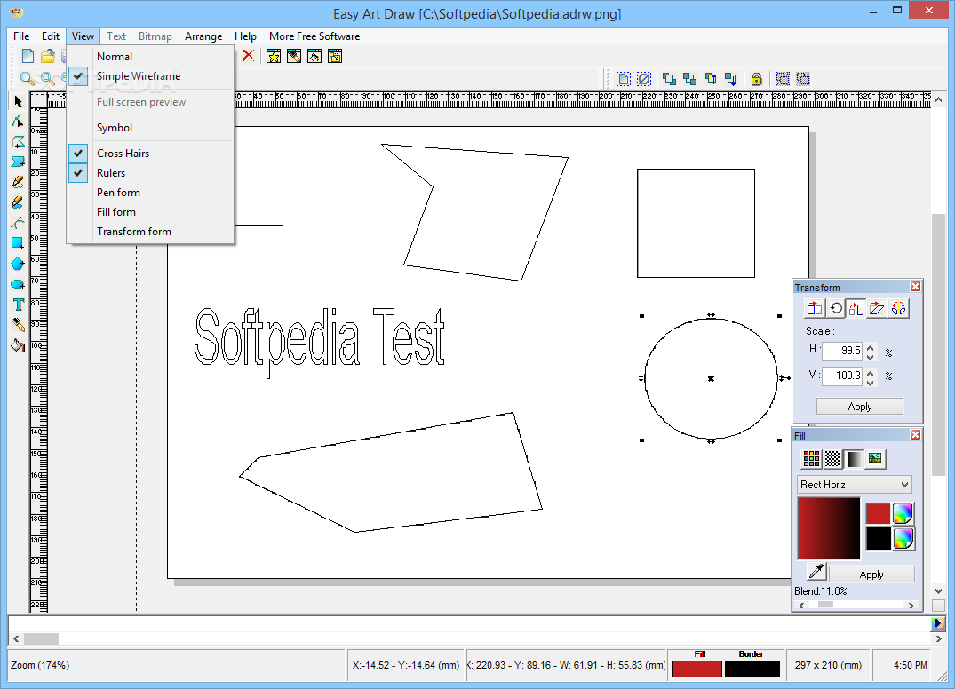Screen dimensions: 955x689
Task: Open rainbow color picker beside red swatch
Action: pos(903,514)
